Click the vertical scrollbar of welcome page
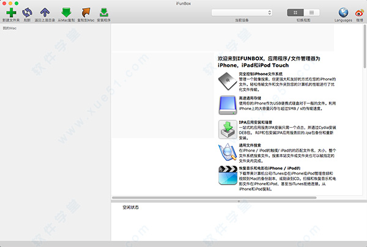The image size is (367, 247). 365,46
